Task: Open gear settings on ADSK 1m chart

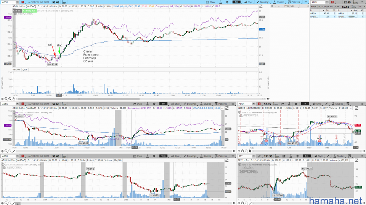Action: pos(227,2)
